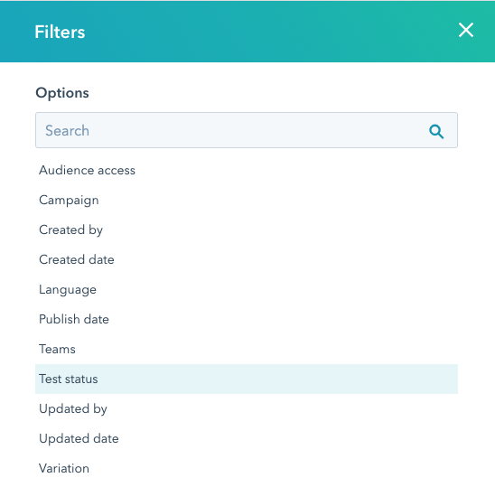Filter content by Teams
The image size is (495, 487).
(x=247, y=349)
